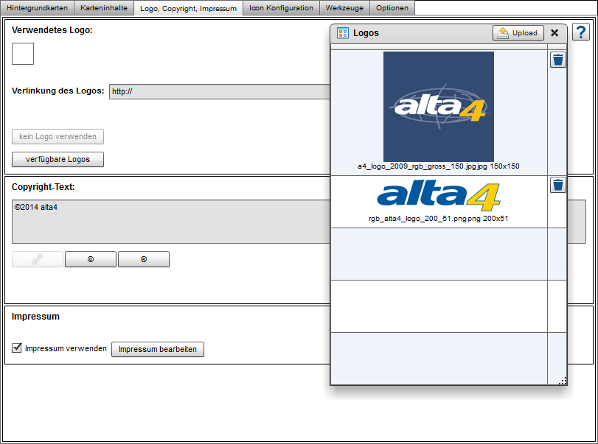Delete the rgb_alta4_logo_200_51 logo

click(558, 185)
